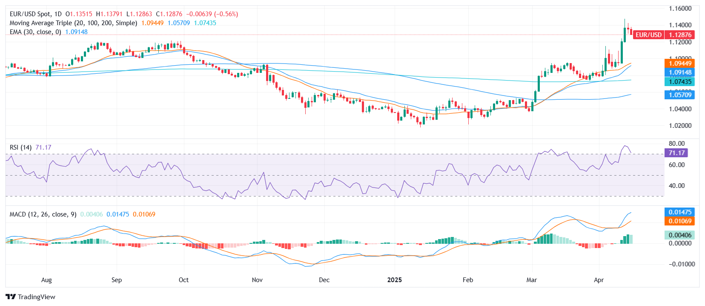Select the MACD (12, 26, close, 9) label
Viewport: 705px width, 306px height.
click(43, 214)
